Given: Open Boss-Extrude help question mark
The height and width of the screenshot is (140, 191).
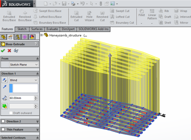Looking at the screenshot, I should point(36,44).
